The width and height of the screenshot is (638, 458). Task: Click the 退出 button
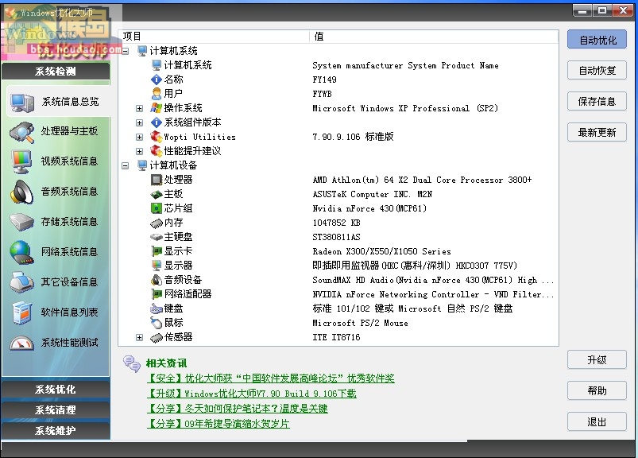[597, 421]
